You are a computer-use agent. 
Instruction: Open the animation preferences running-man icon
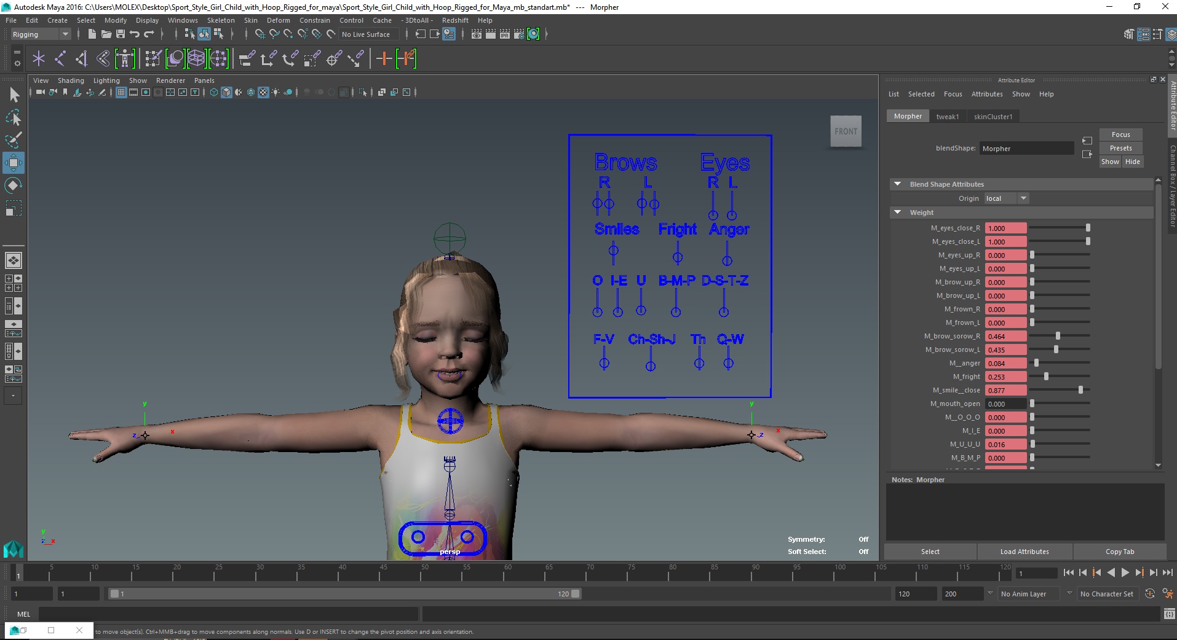click(x=1167, y=594)
